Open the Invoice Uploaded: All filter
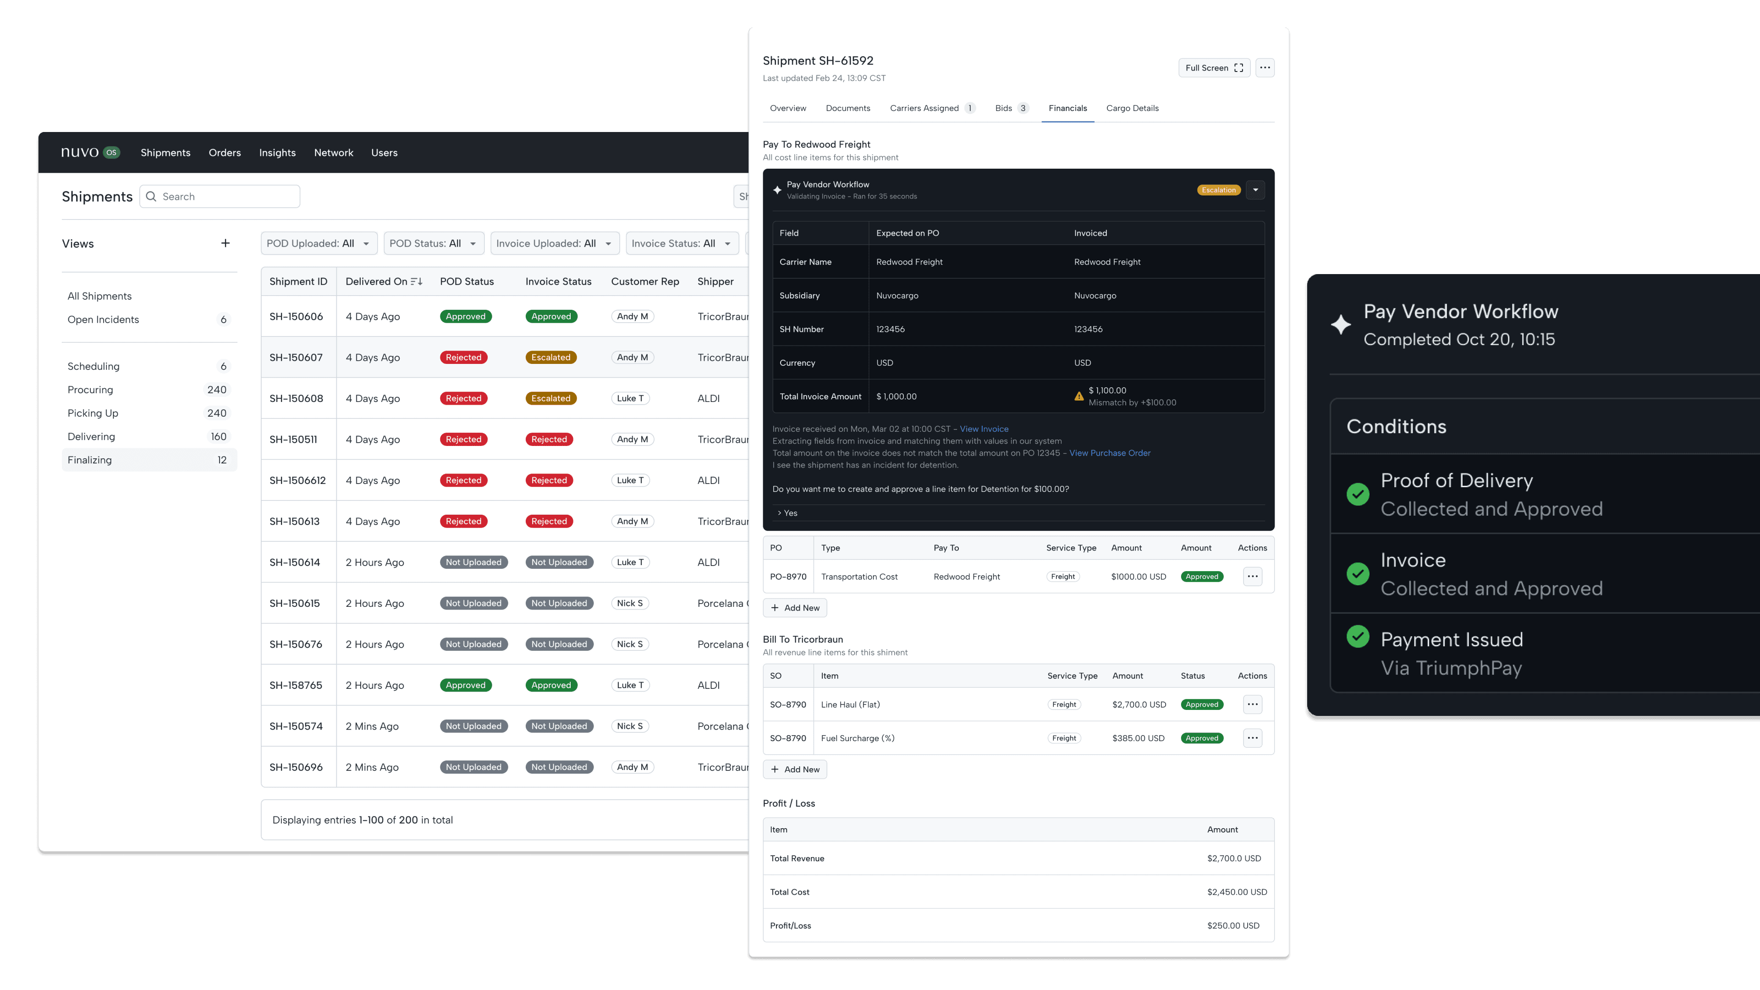 click(555, 243)
